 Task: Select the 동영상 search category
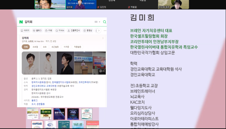pyautogui.click(x=88, y=31)
